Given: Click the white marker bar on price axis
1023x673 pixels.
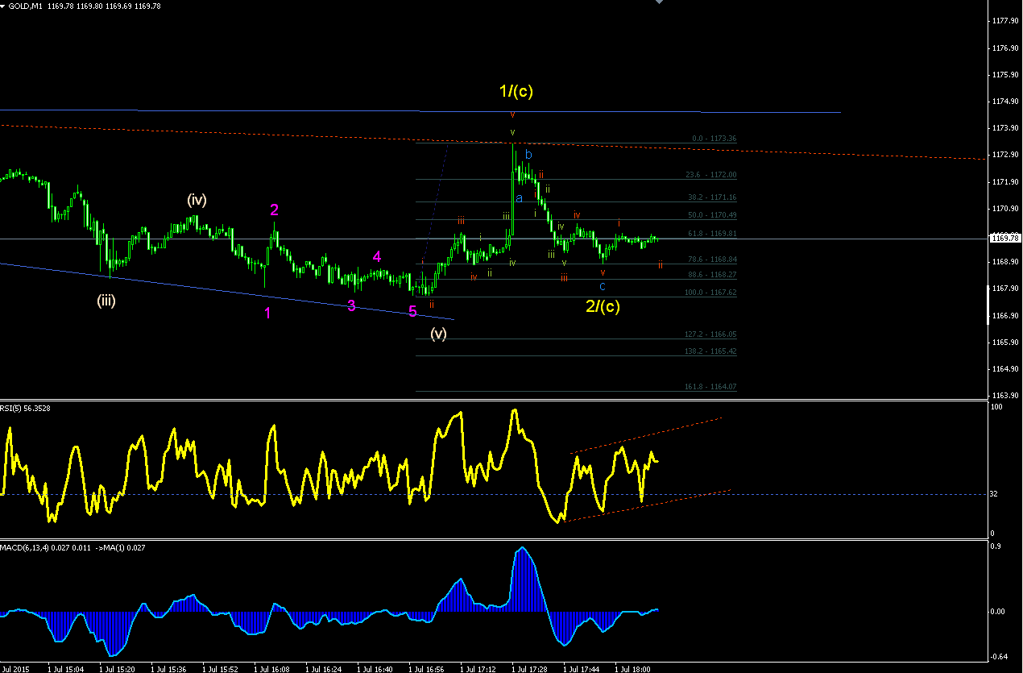Looking at the screenshot, I should (x=989, y=304).
